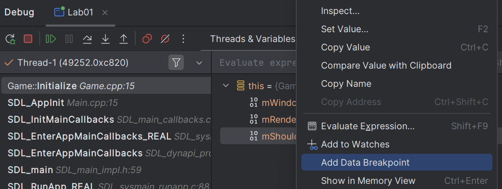Screen dimensions: 502x189
Task: Choose Copy Name menu item
Action: [397, 84]
